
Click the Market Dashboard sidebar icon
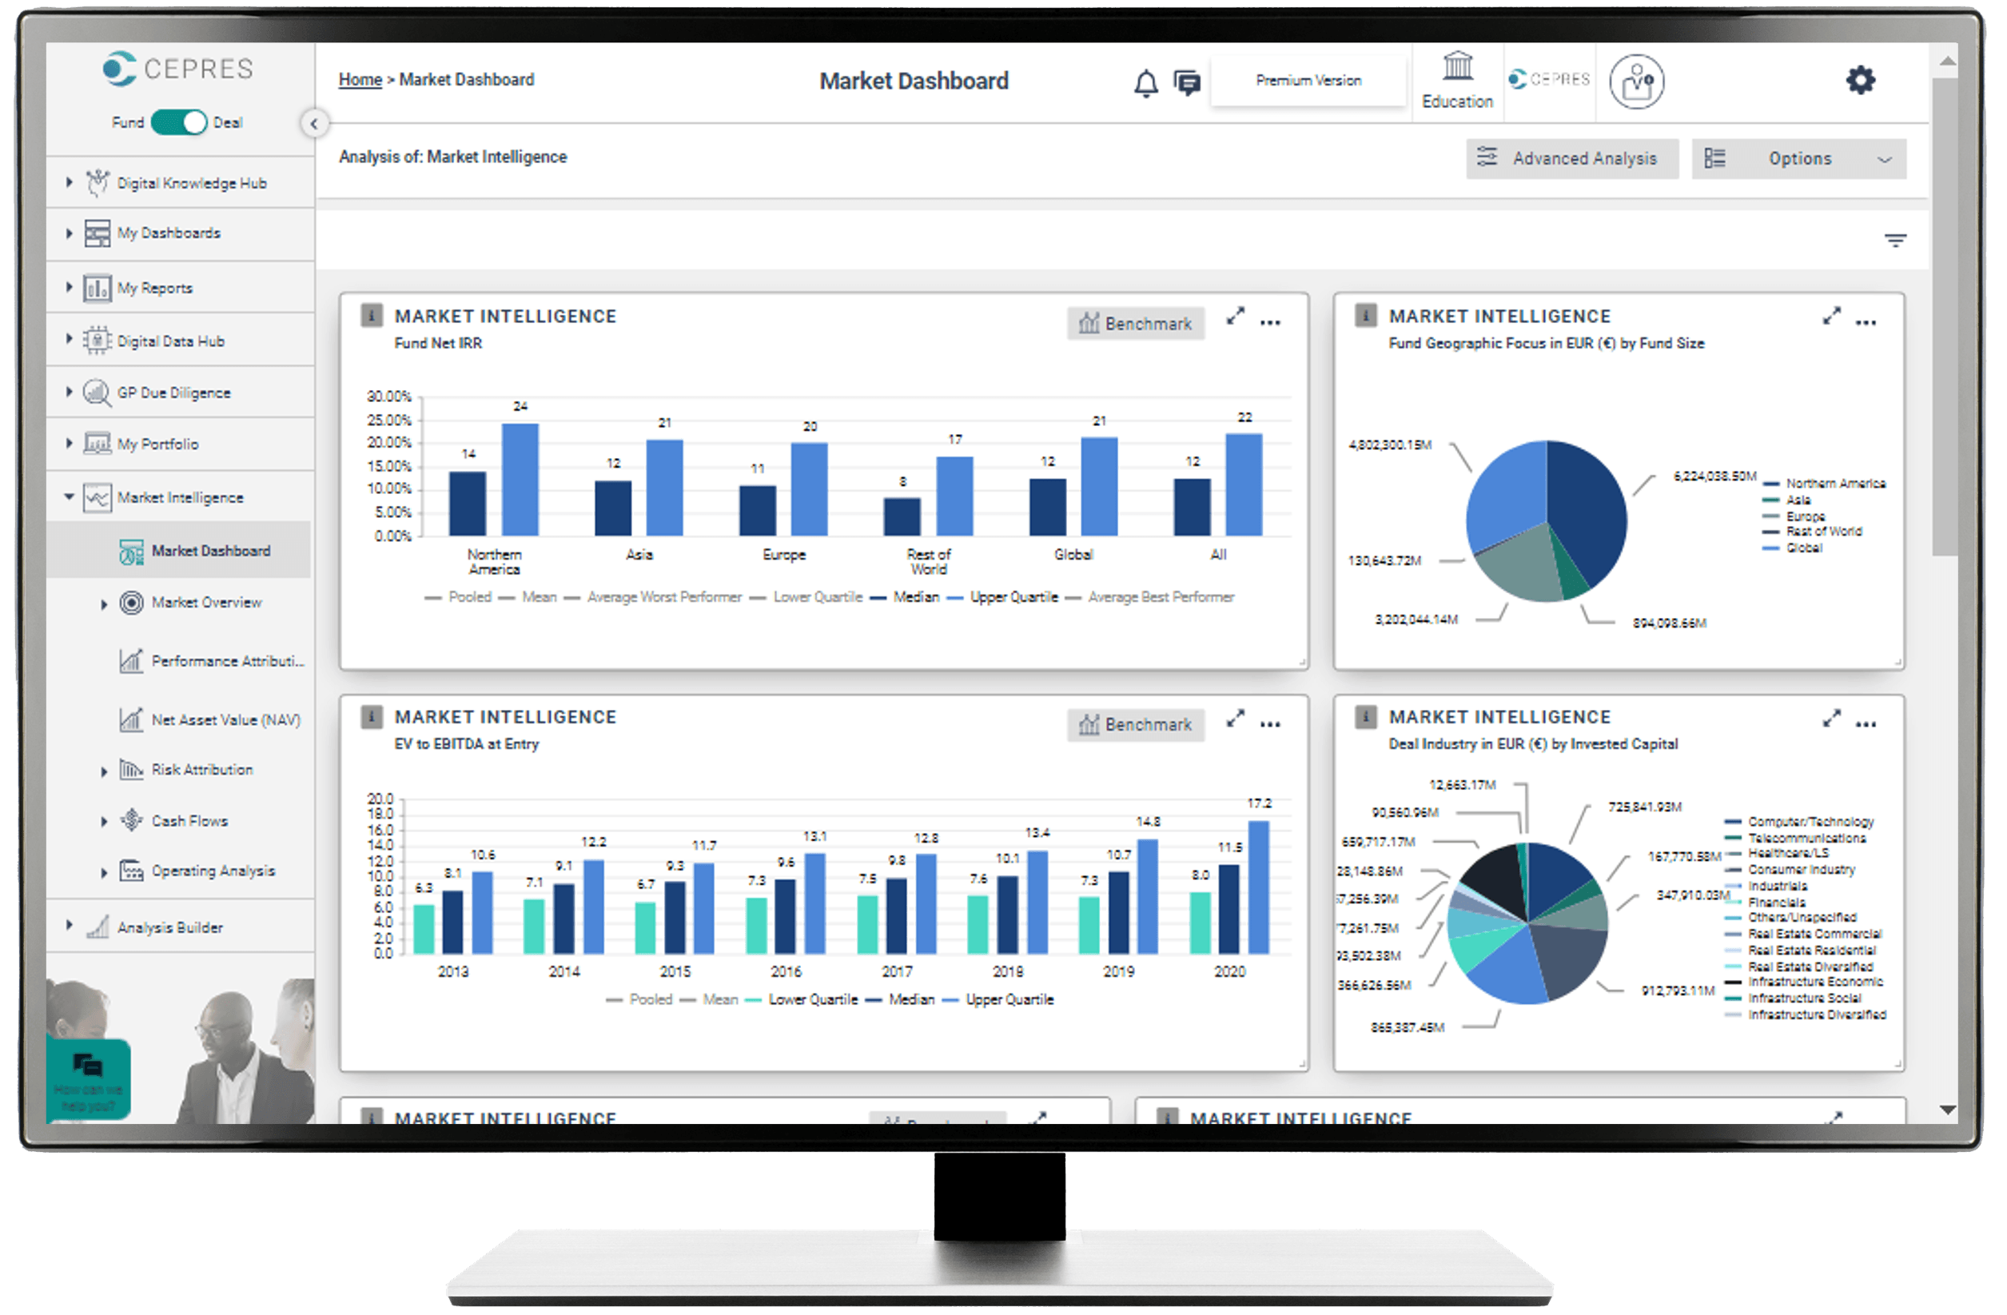click(131, 552)
